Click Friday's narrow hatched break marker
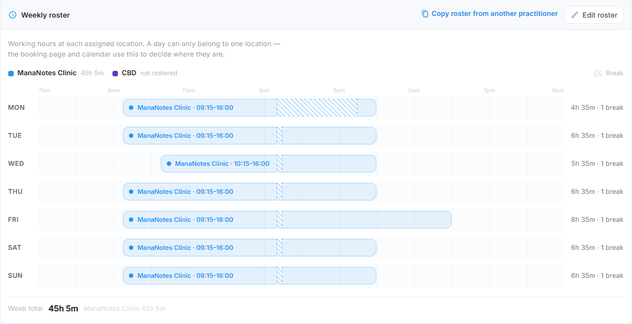Screen dimensions: 632x324 [x=279, y=220]
